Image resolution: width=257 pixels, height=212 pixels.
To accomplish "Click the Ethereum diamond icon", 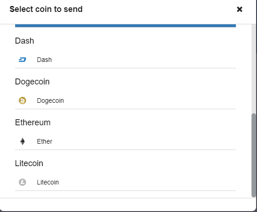I will (x=22, y=141).
